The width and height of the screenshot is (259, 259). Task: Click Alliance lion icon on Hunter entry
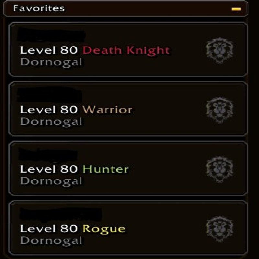pos(220,169)
